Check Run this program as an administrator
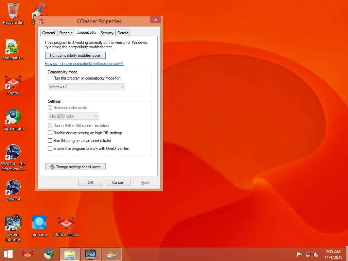Image resolution: width=348 pixels, height=261 pixels. 50,141
